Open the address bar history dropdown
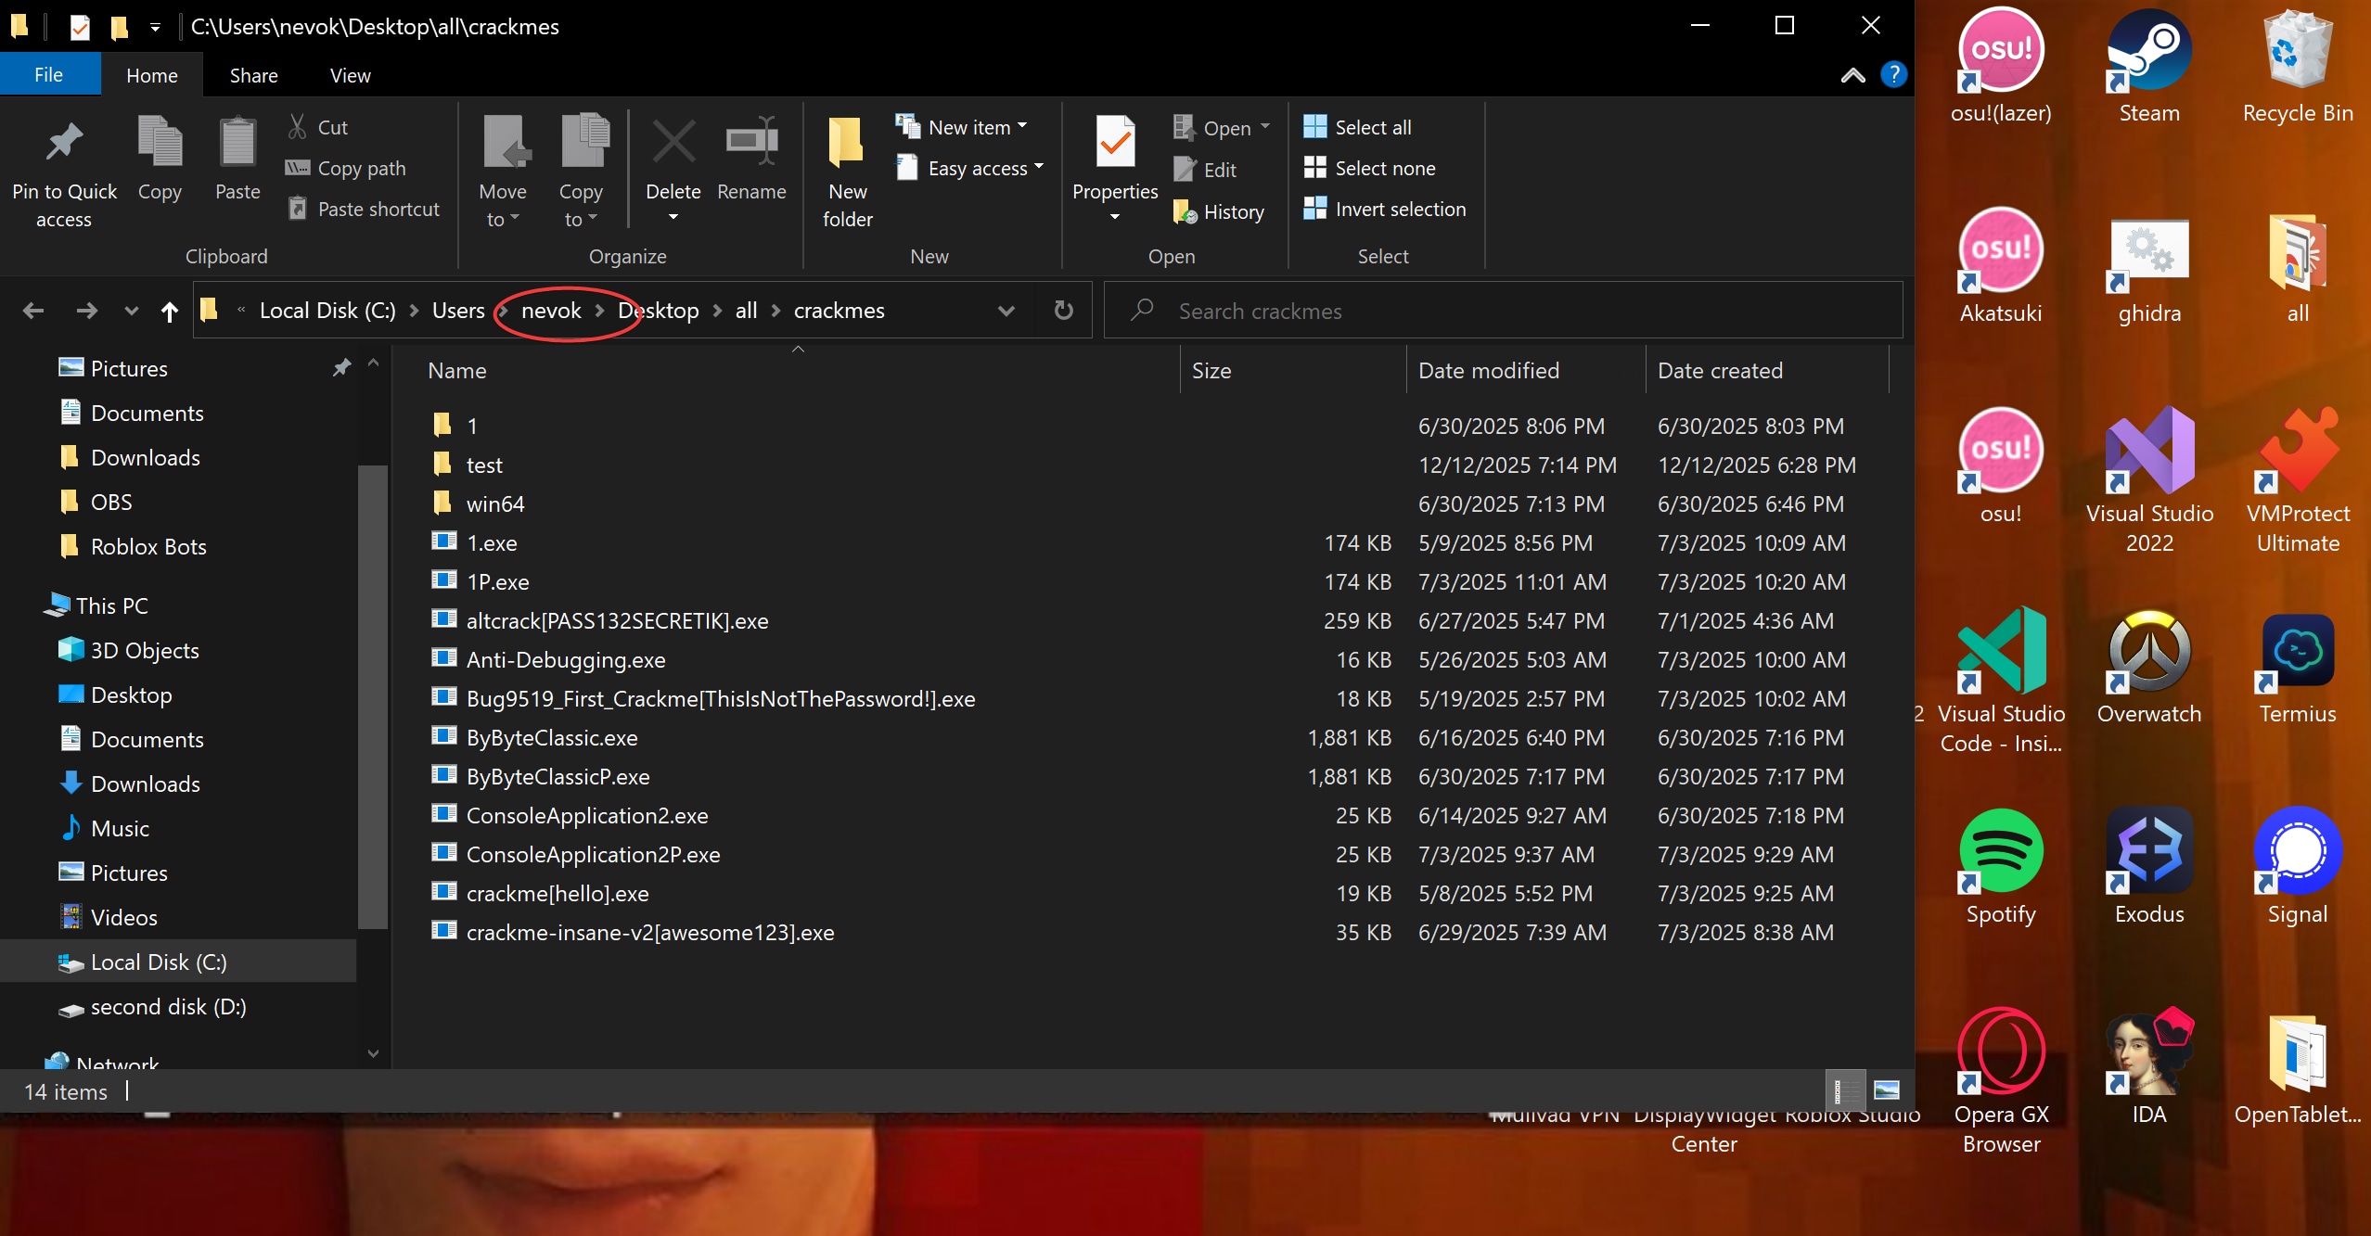Image resolution: width=2371 pixels, height=1236 pixels. 1006,311
